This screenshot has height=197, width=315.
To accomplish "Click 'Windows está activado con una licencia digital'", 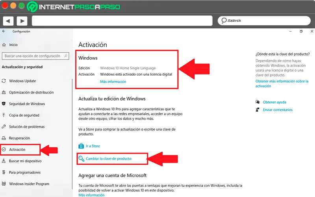I will pos(136,74).
